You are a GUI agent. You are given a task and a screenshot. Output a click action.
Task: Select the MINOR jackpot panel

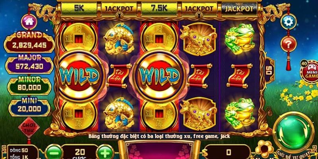(x=29, y=85)
